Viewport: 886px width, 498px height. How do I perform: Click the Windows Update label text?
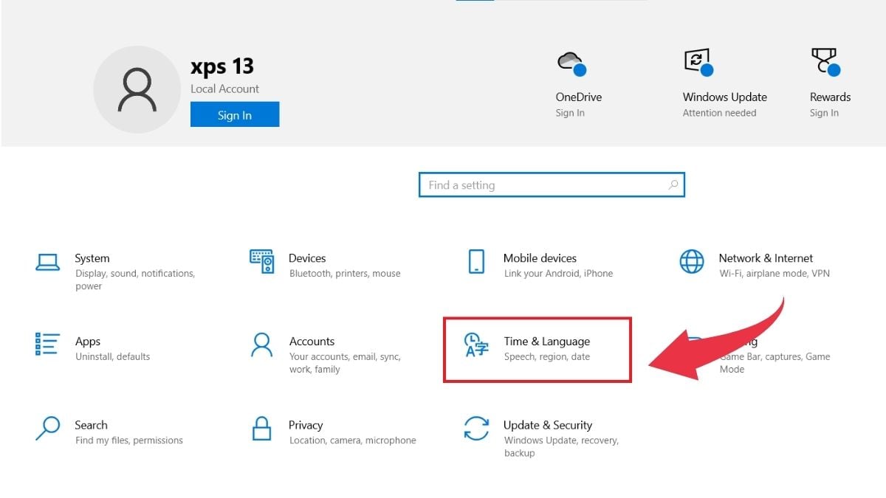pyautogui.click(x=725, y=97)
